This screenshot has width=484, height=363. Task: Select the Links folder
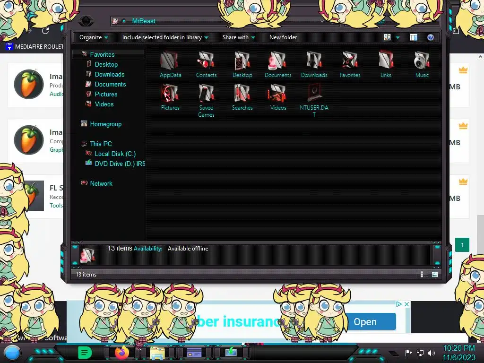point(386,64)
